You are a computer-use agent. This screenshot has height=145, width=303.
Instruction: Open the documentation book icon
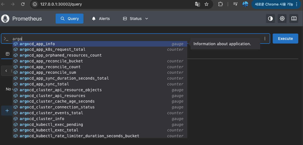(x=294, y=19)
